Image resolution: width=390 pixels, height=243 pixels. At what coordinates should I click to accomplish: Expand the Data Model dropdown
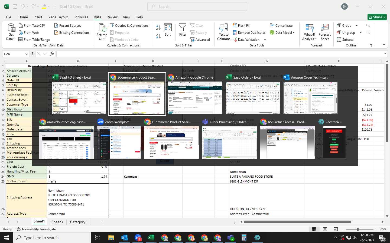(294, 33)
